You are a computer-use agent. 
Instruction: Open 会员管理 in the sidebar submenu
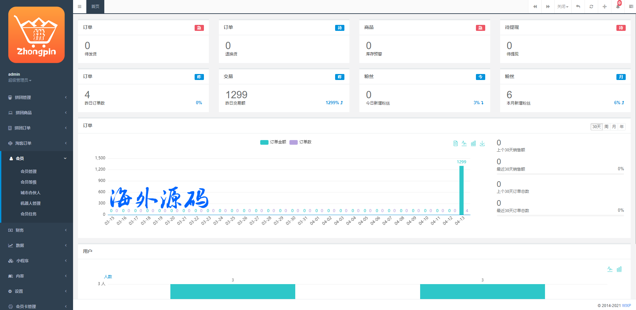[29, 171]
